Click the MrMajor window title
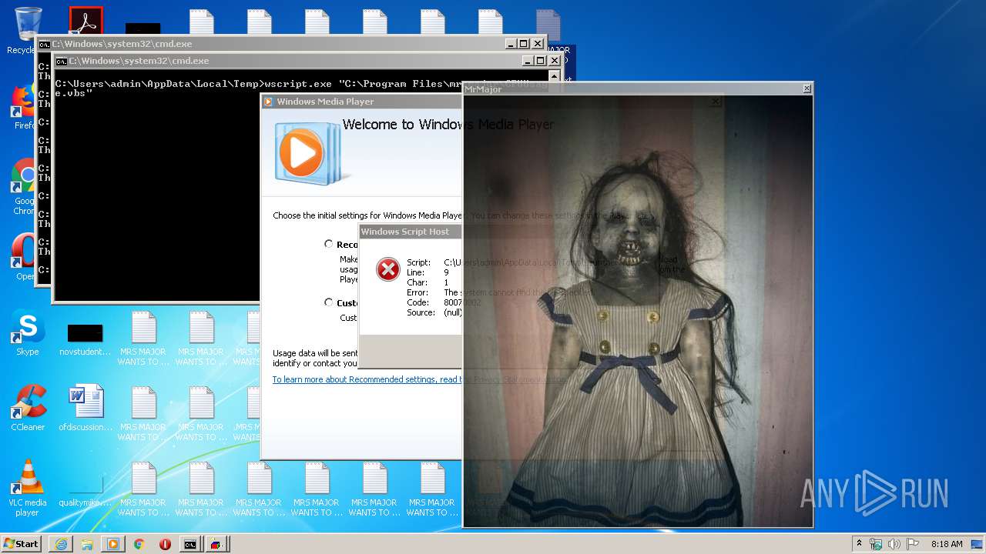Image resolution: width=986 pixels, height=554 pixels. point(483,89)
